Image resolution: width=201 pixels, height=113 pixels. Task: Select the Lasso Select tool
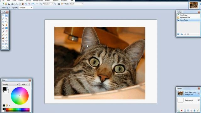pyautogui.click(x=3, y=19)
